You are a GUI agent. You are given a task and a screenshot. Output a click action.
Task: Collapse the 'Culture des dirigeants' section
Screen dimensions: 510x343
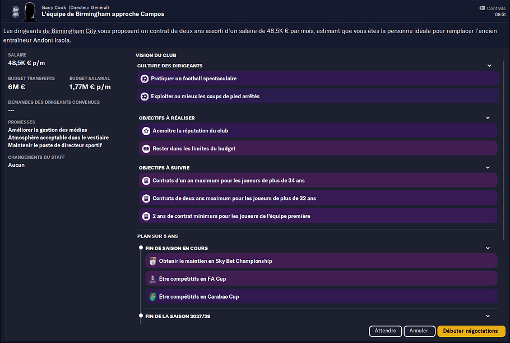tap(489, 66)
